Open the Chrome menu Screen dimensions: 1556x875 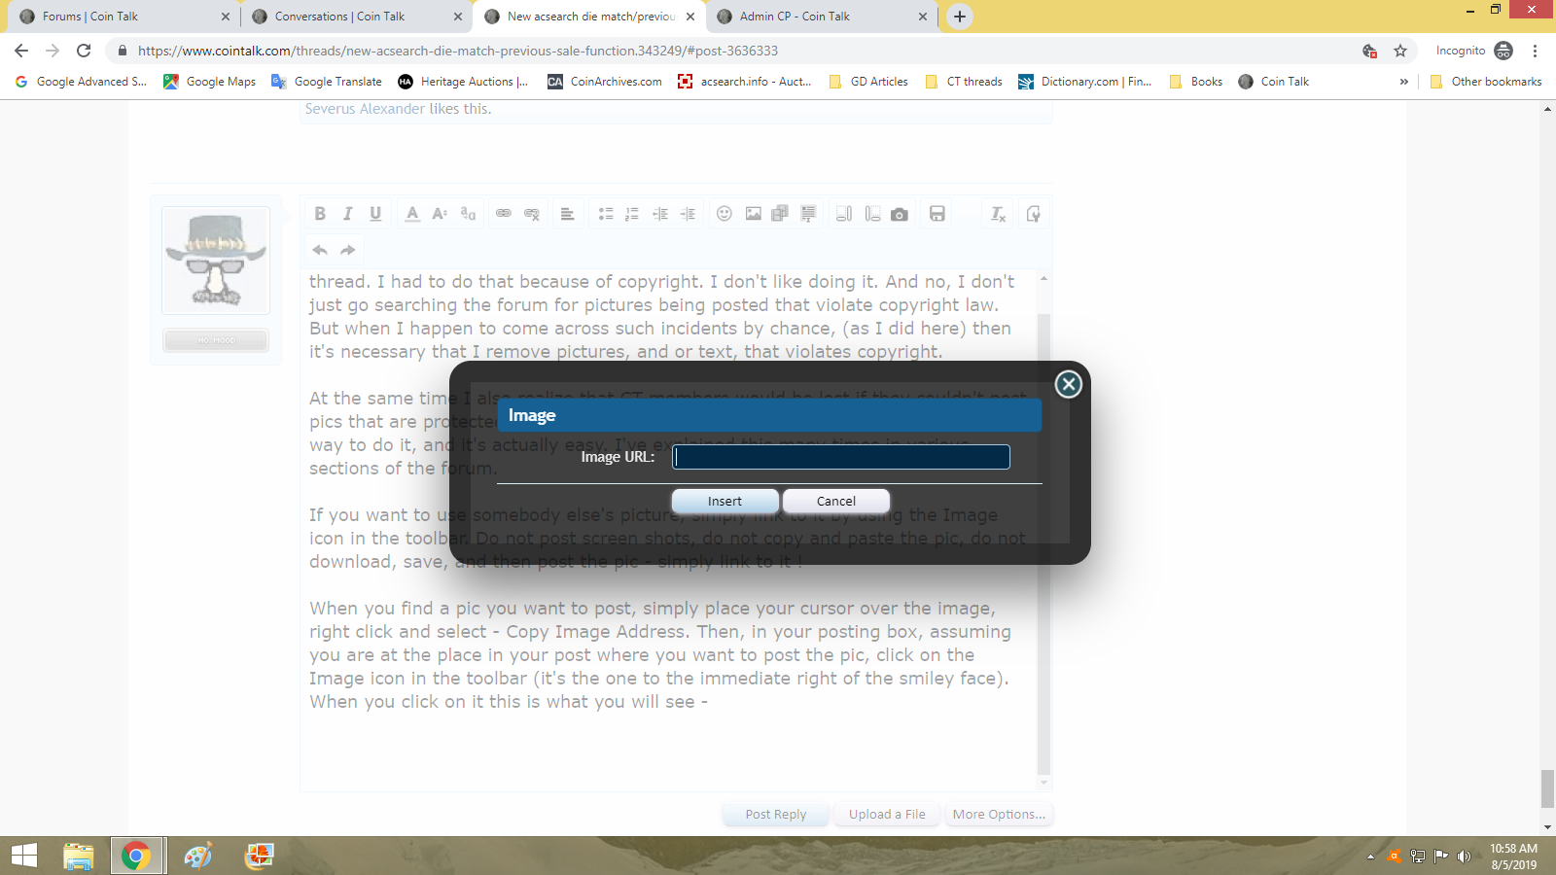pyautogui.click(x=1535, y=51)
